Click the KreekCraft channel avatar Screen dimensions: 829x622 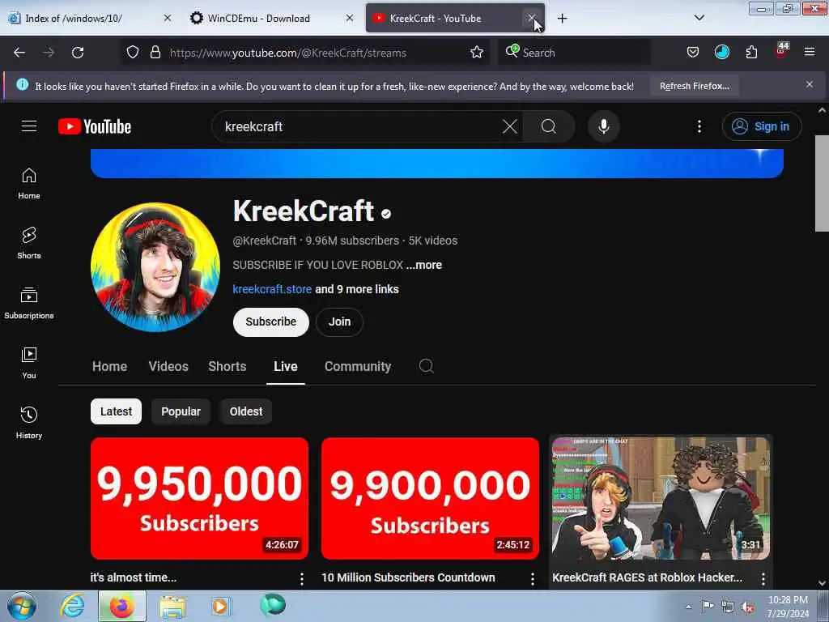tap(155, 267)
